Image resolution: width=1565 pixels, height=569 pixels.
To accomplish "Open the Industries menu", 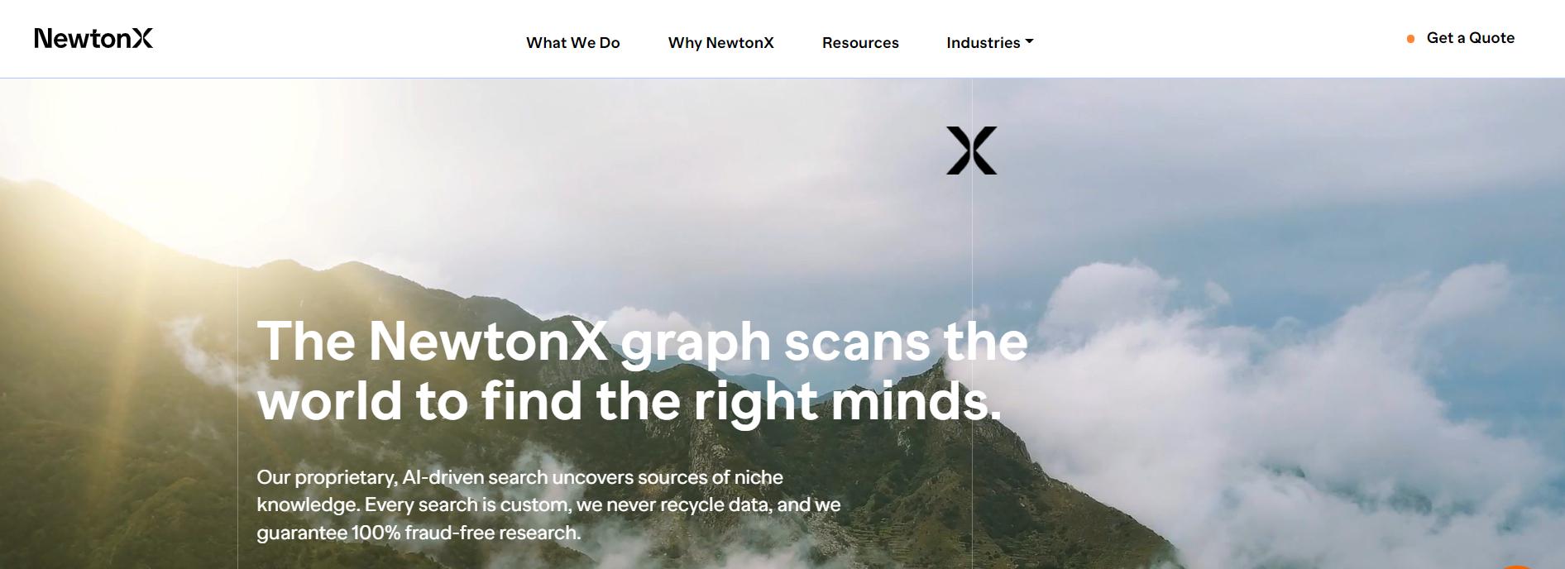I will [x=989, y=42].
